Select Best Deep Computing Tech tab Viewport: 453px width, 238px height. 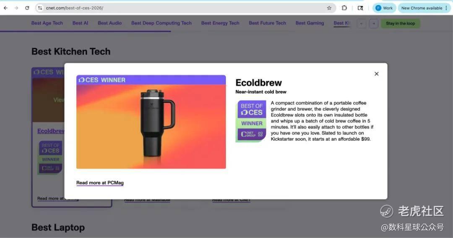pos(161,23)
